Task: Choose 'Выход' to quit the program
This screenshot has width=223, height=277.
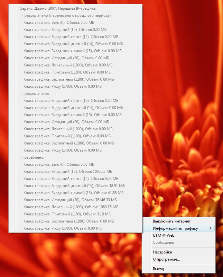Action: tap(179, 269)
